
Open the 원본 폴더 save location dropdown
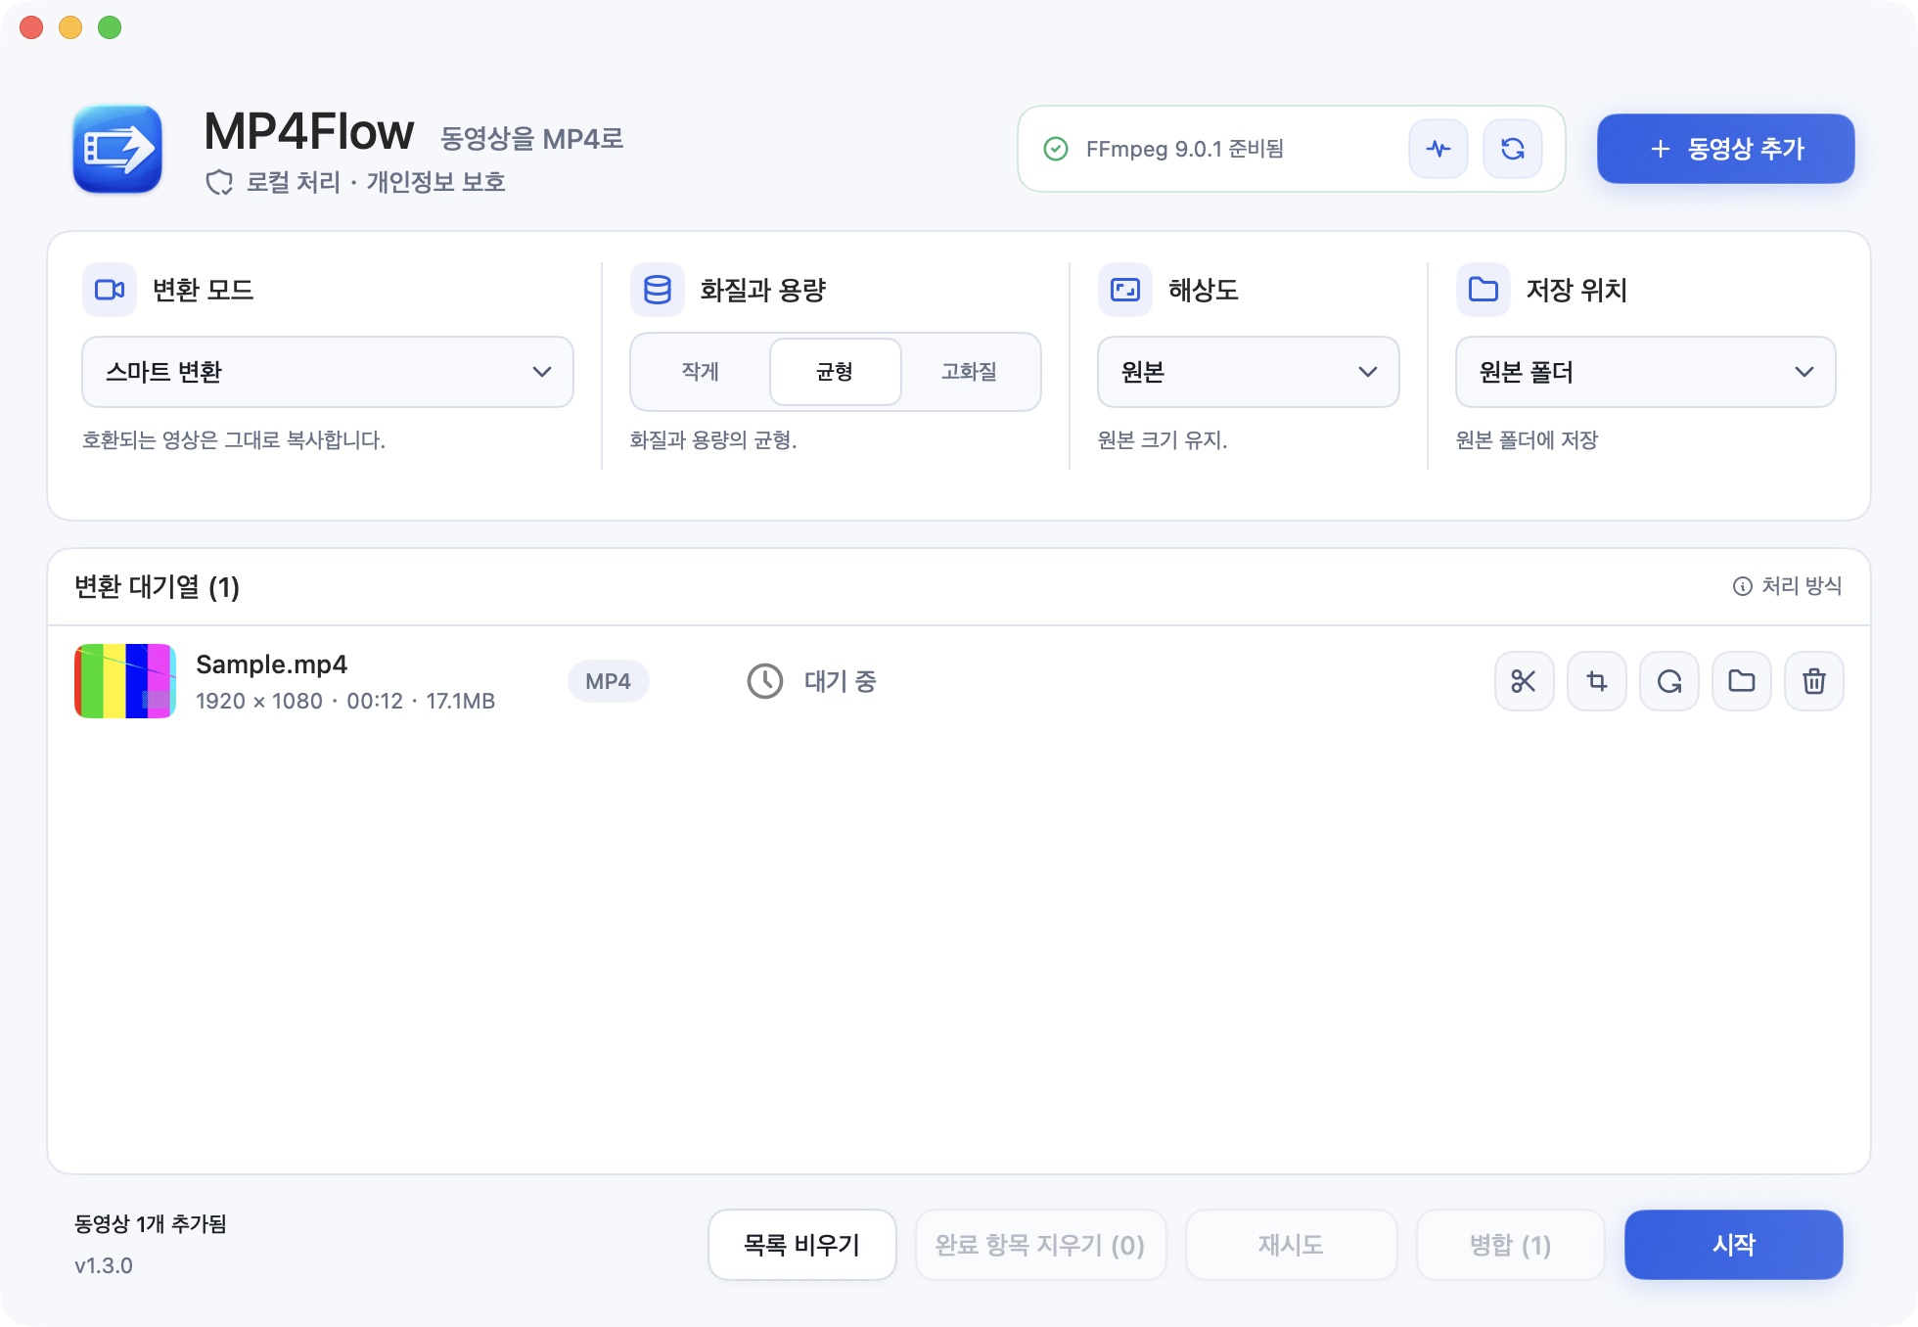(x=1646, y=372)
